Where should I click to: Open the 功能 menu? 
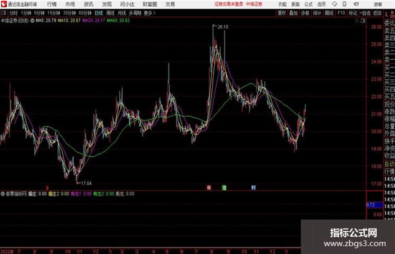pyautogui.click(x=283, y=4)
